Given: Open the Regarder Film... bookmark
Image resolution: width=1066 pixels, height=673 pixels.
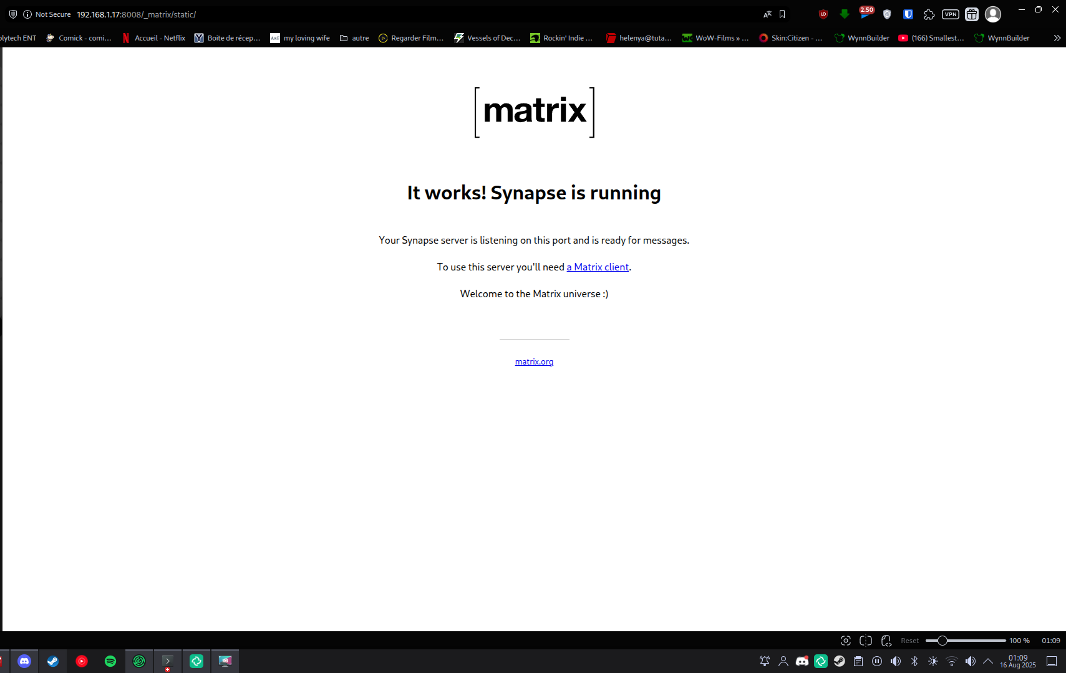Looking at the screenshot, I should coord(411,38).
